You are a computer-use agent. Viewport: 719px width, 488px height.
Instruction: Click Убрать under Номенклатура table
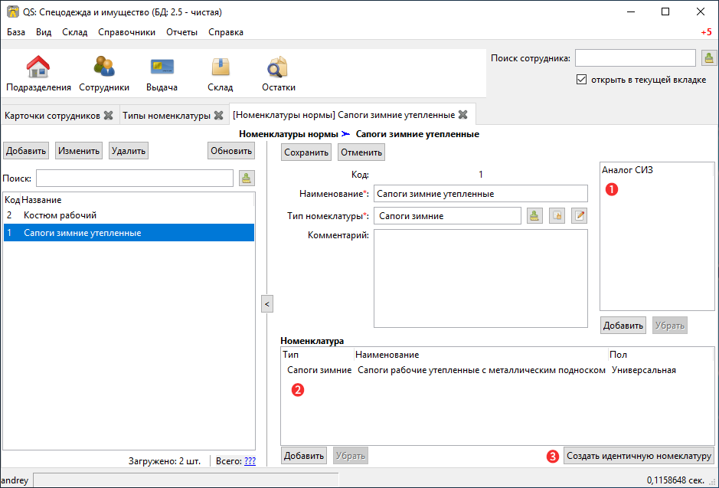(x=351, y=455)
